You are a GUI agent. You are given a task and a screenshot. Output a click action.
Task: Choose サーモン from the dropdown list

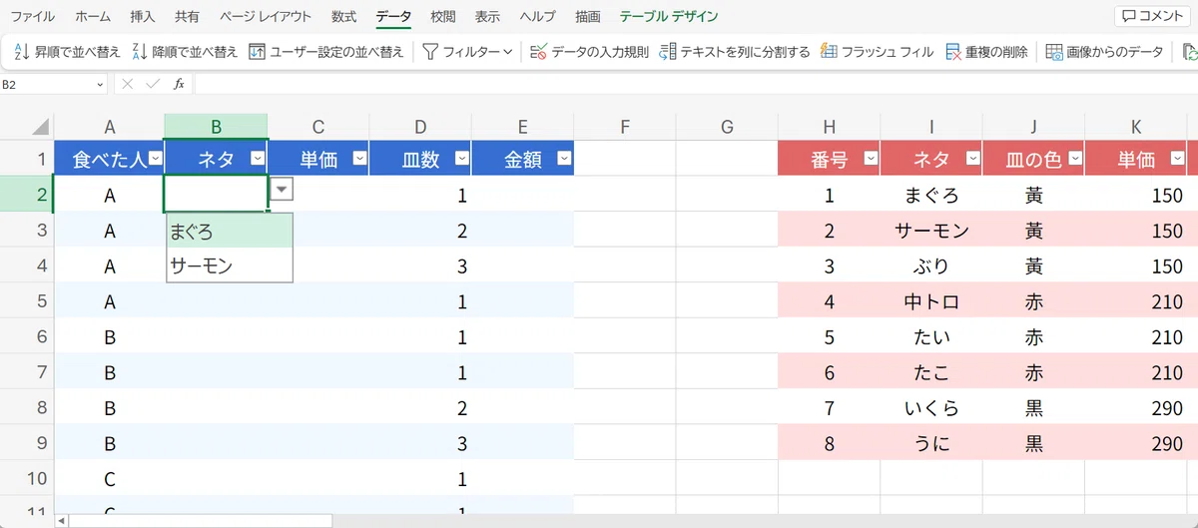[x=230, y=265]
